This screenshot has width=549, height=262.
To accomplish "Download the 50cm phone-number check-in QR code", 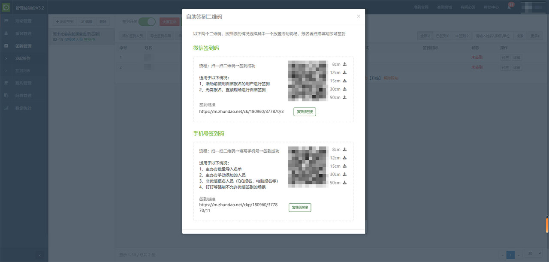I will pyautogui.click(x=345, y=183).
